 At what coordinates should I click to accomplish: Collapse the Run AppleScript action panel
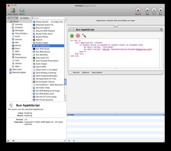(x=70, y=30)
